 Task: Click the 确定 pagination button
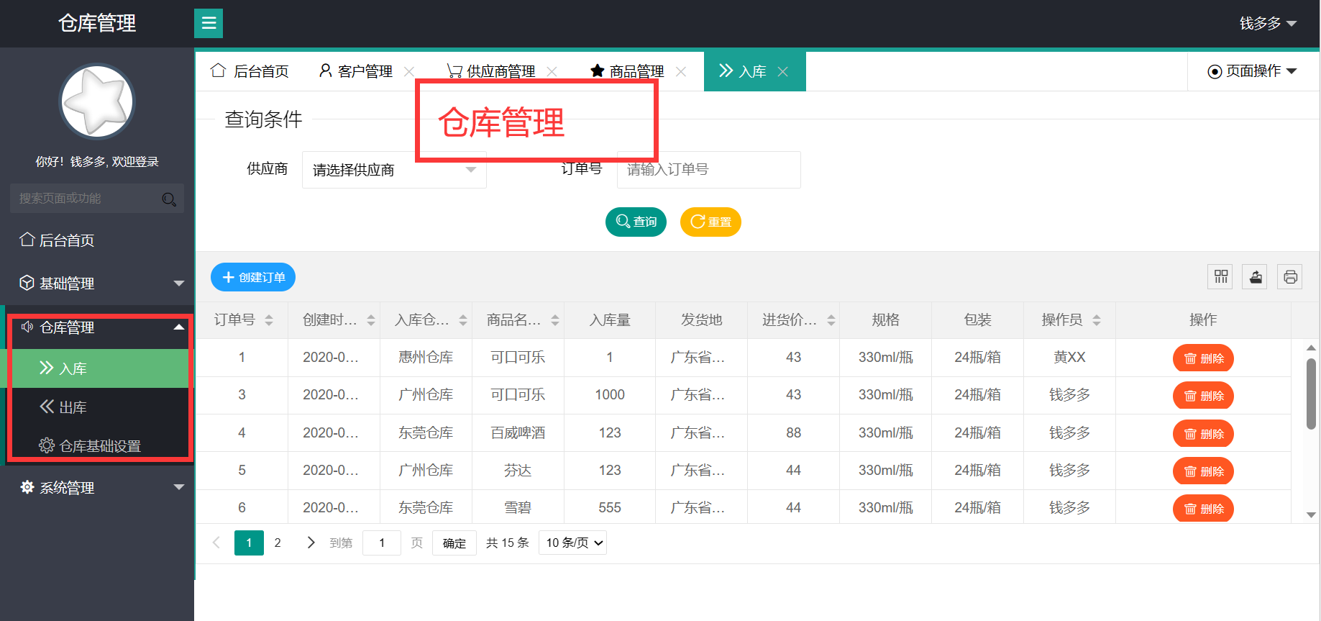(x=454, y=543)
